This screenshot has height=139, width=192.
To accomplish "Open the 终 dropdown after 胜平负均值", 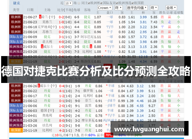I will pyautogui.click(x=154, y=8).
